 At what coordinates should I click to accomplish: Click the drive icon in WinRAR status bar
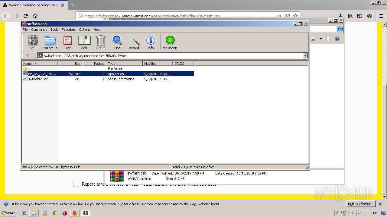tap(25, 167)
